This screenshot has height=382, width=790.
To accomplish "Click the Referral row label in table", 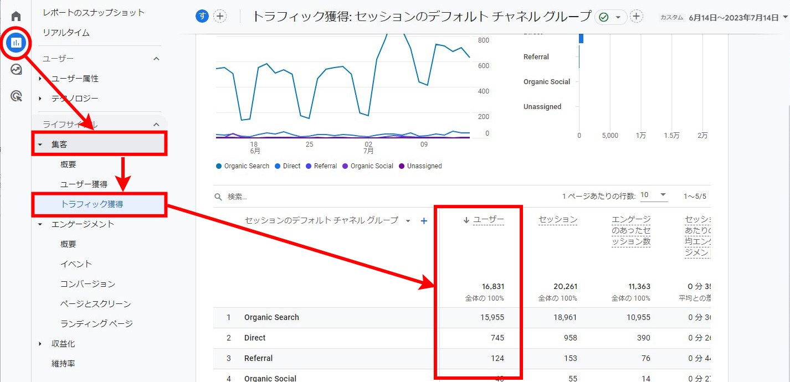I will (258, 358).
